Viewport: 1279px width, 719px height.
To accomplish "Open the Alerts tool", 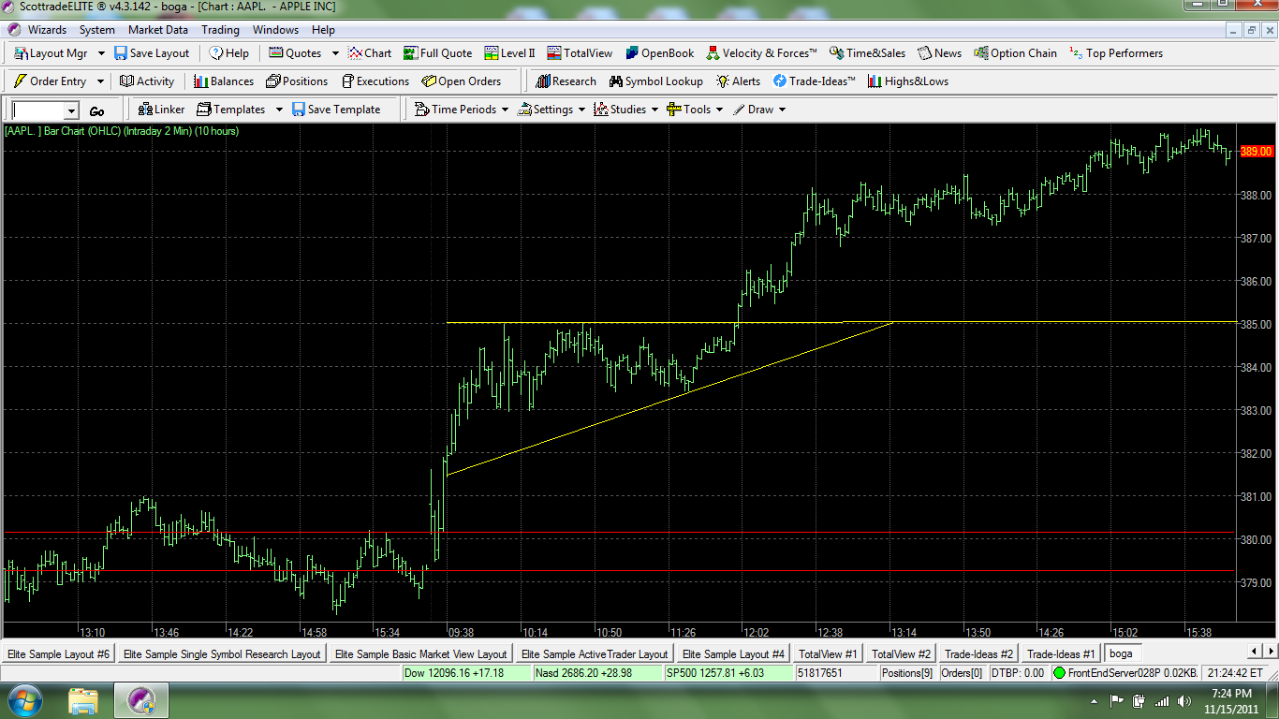I will click(738, 81).
